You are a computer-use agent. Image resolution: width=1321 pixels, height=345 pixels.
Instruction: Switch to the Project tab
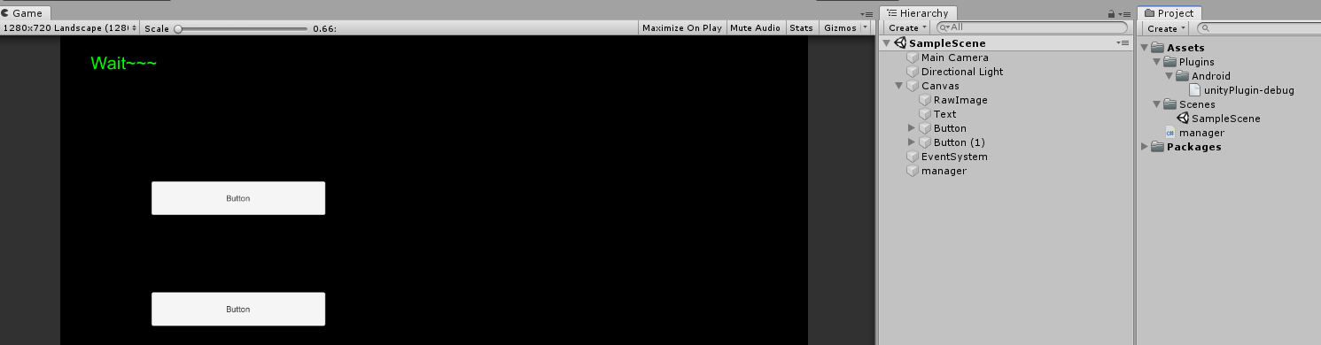1169,13
